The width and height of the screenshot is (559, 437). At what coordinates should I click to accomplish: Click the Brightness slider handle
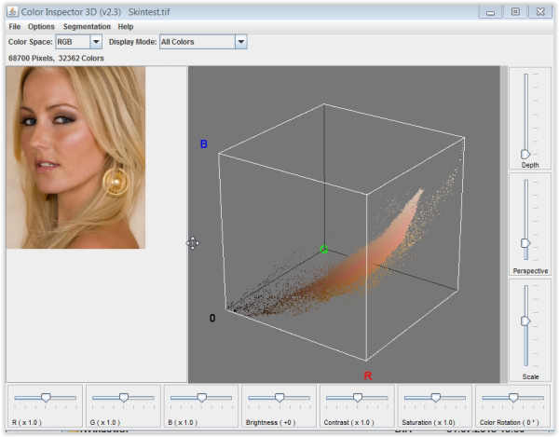coord(279,397)
